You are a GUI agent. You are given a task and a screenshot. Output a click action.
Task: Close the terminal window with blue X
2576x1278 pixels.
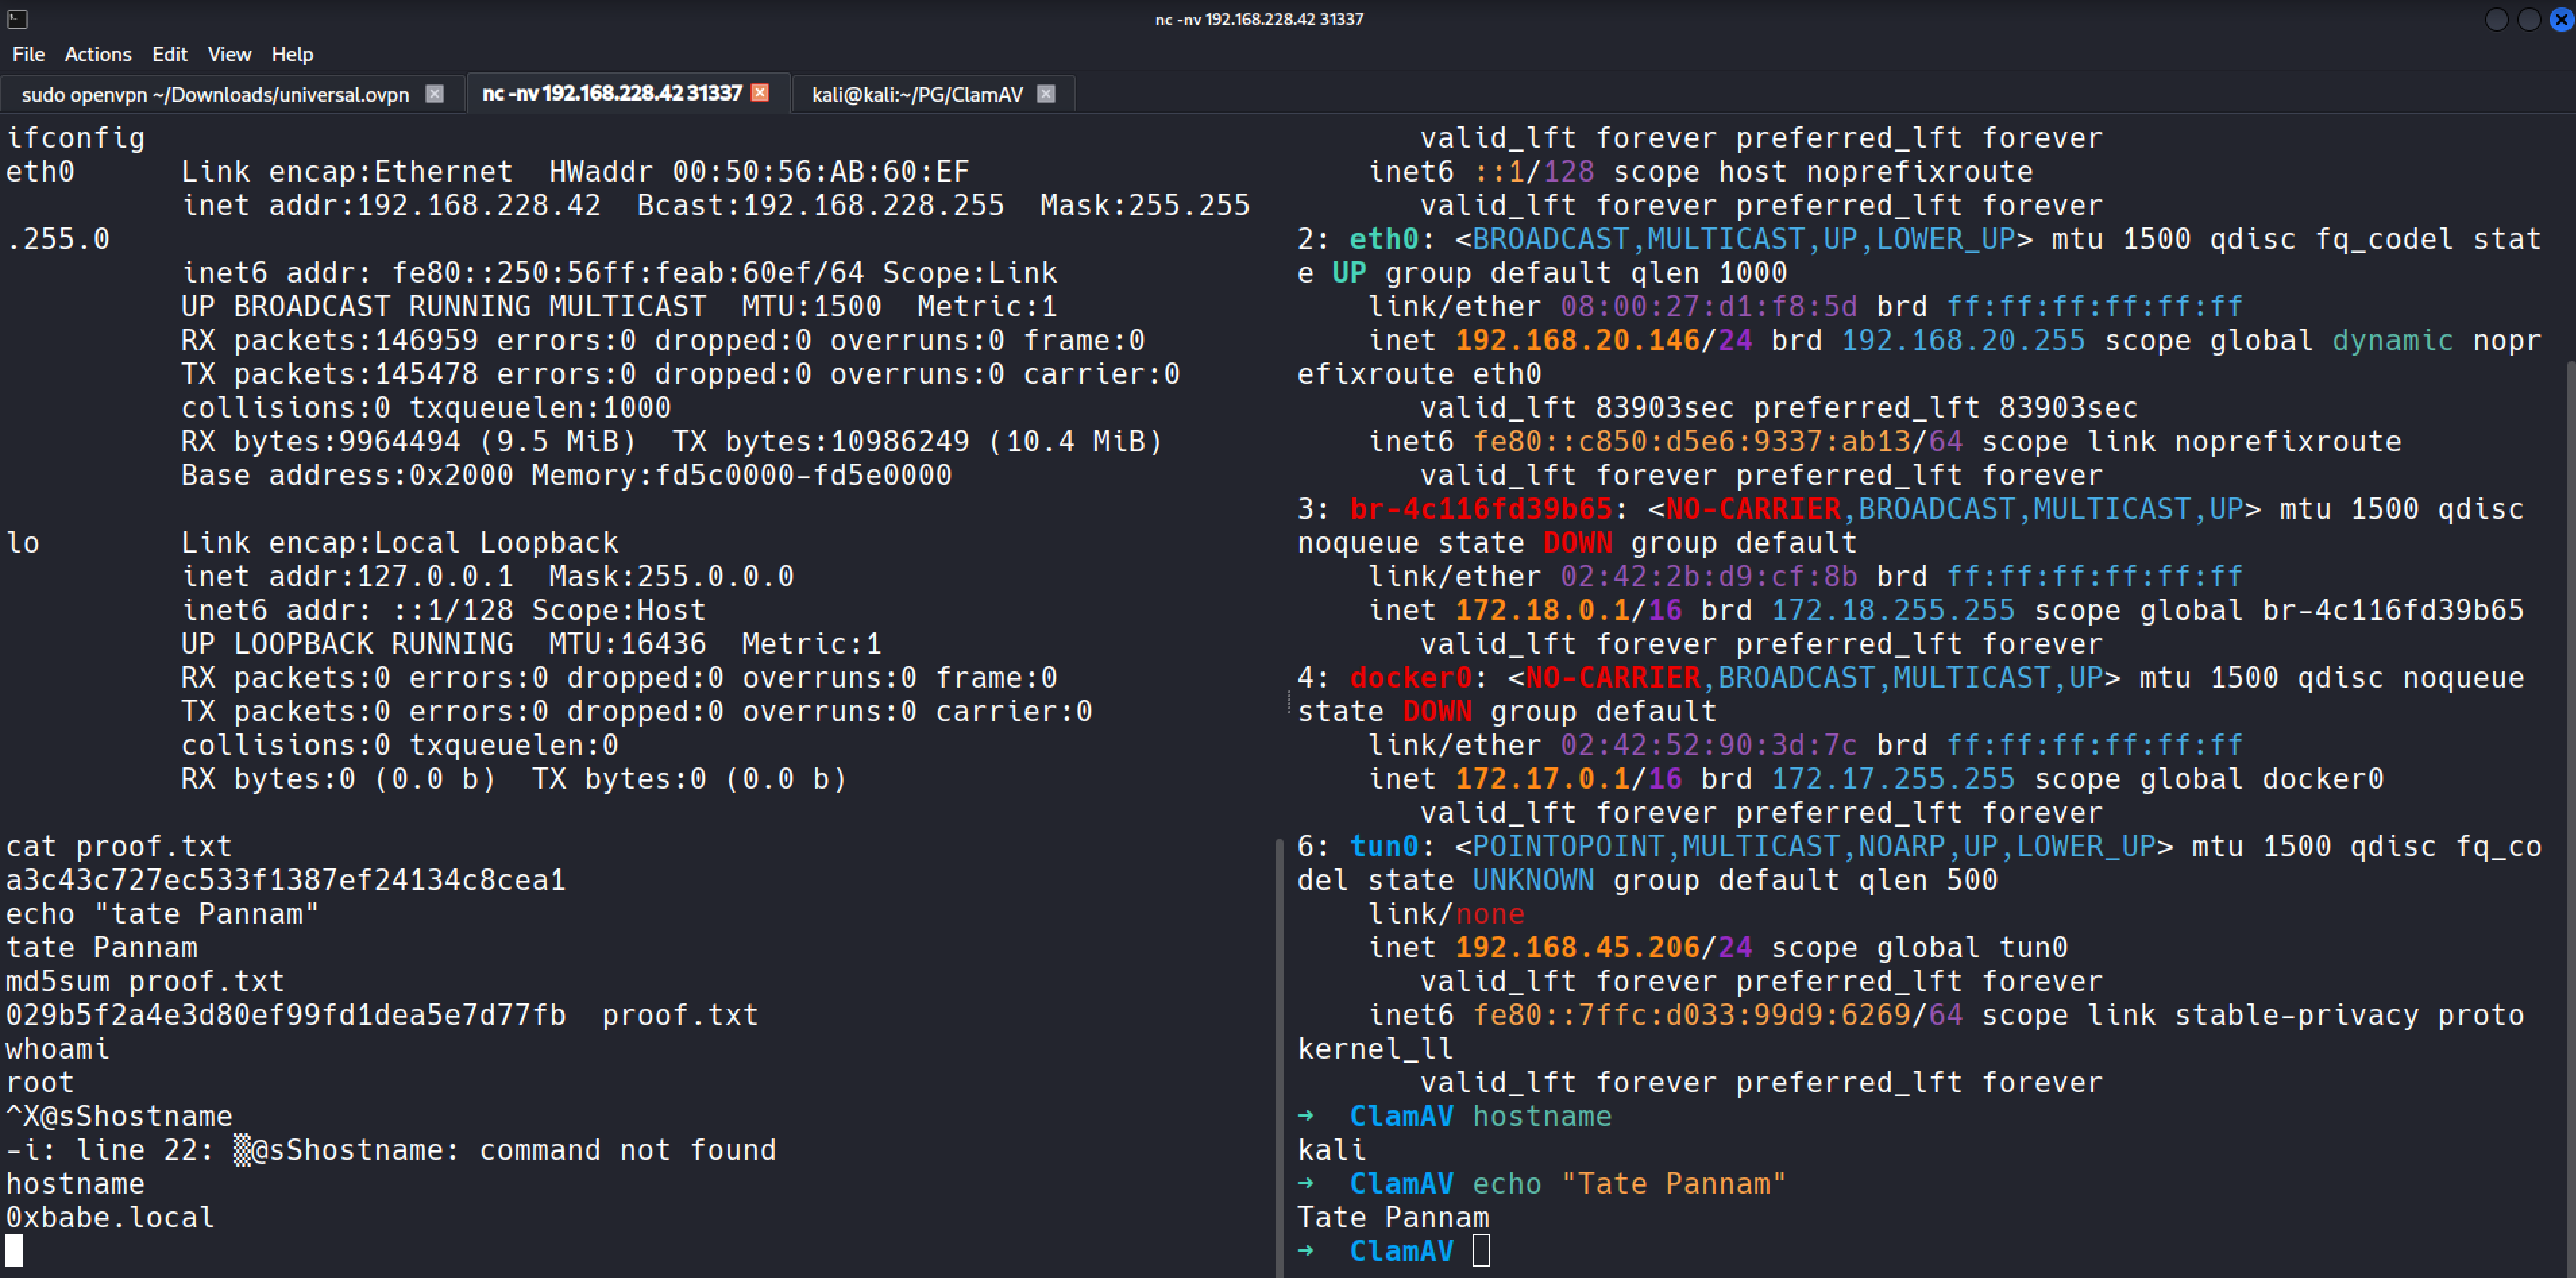[x=2561, y=19]
